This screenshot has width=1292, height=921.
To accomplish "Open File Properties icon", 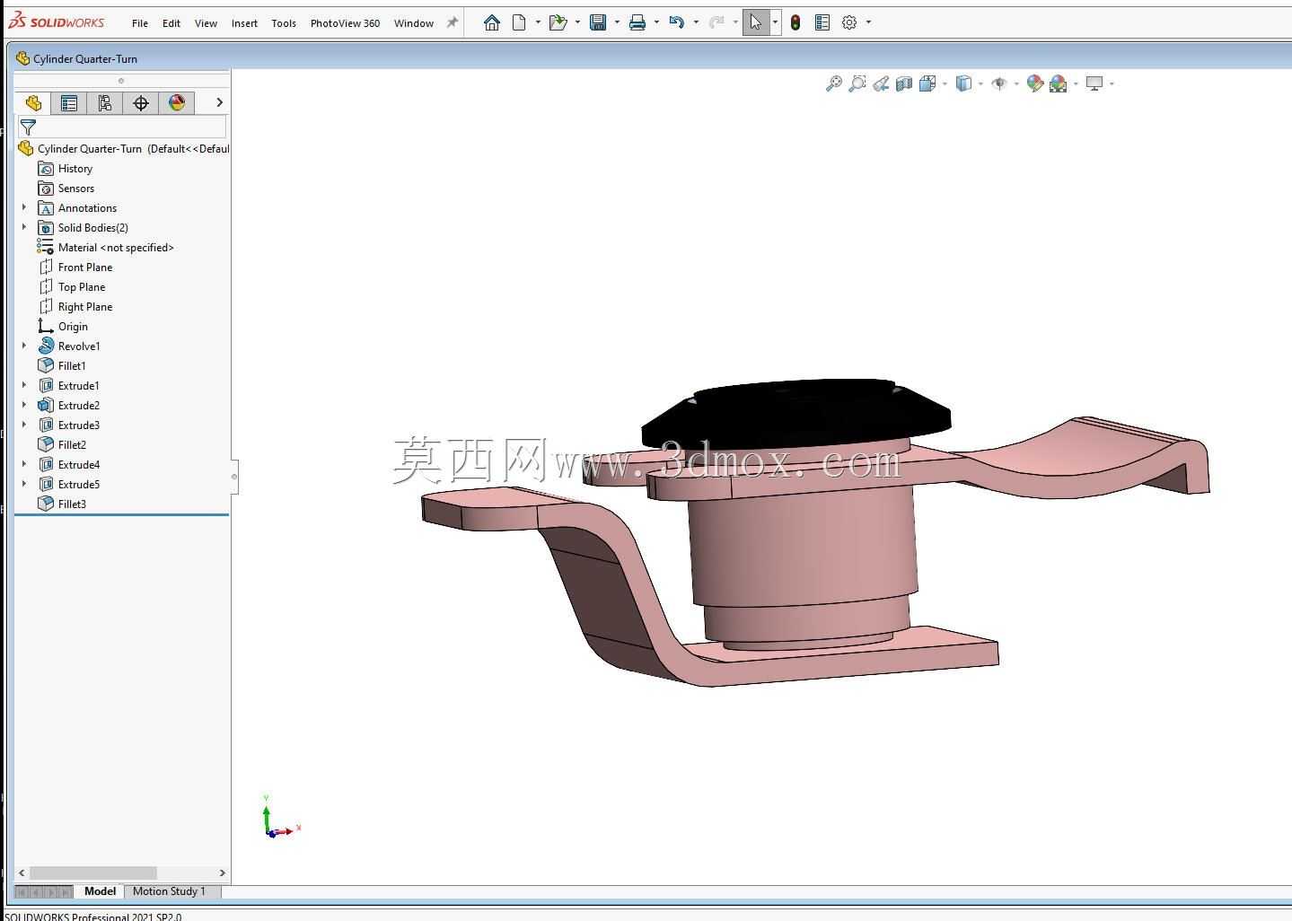I will [822, 22].
